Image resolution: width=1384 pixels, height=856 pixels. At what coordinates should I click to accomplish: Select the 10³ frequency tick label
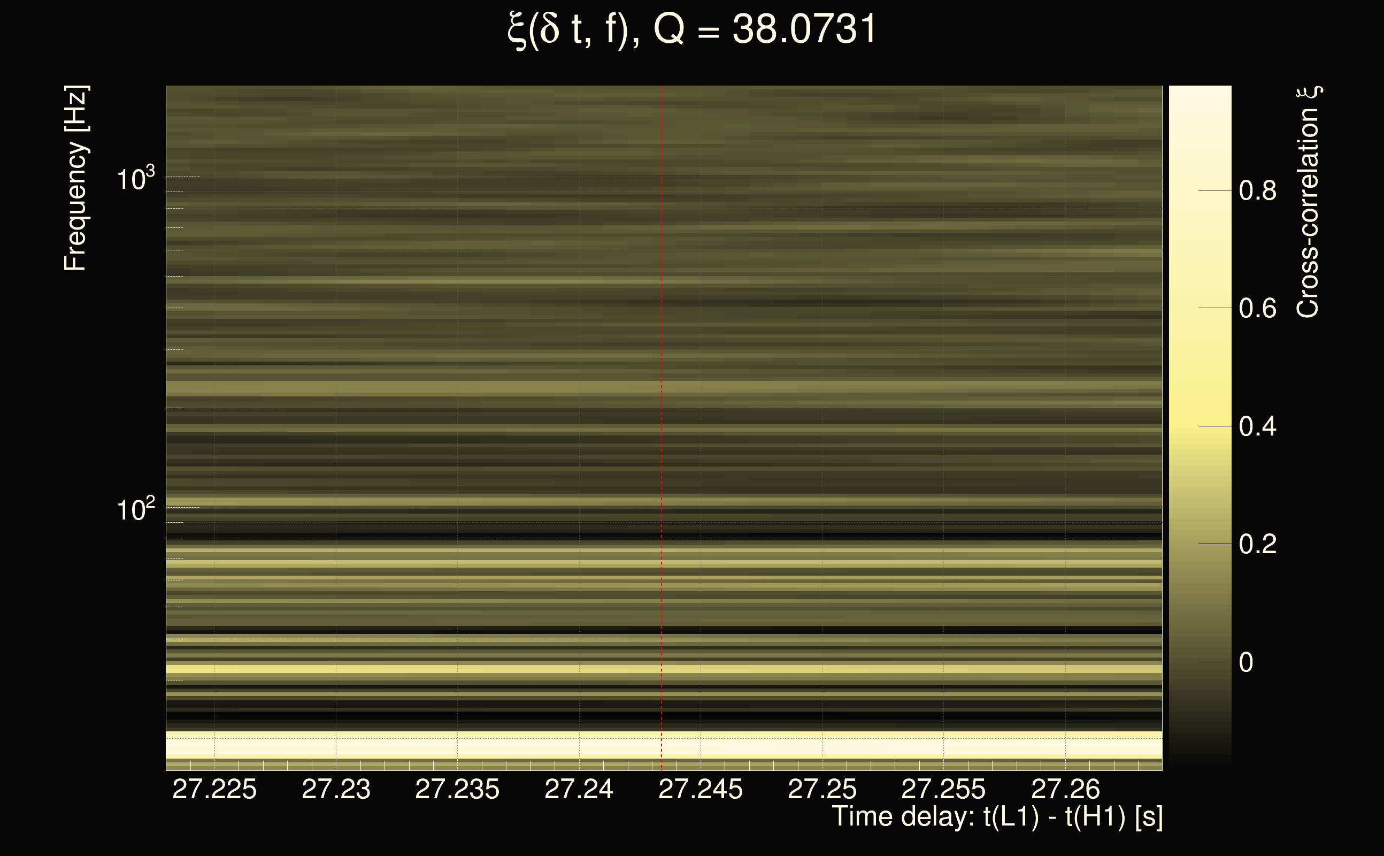coord(135,179)
